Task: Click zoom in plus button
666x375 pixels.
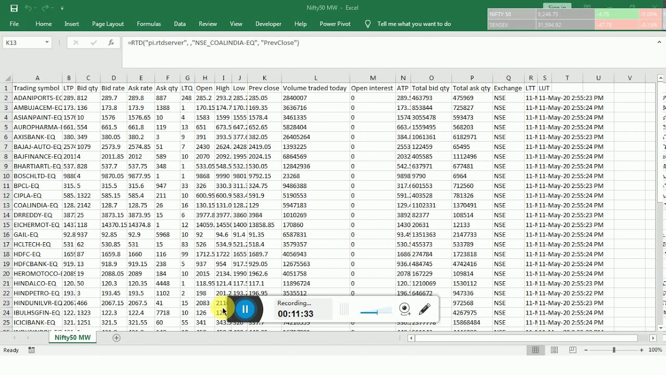Action: coord(642,351)
